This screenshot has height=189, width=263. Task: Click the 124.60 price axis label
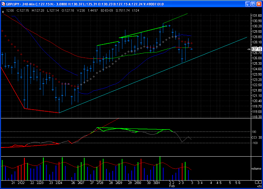(x=257, y=69)
